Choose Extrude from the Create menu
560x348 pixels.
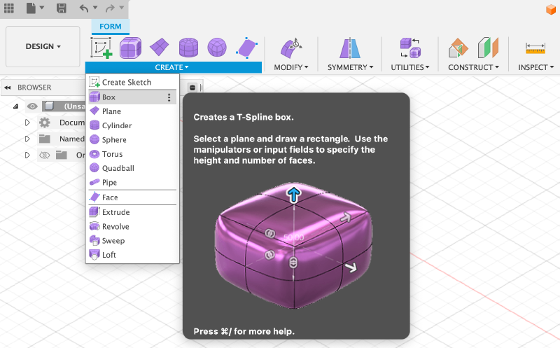pos(132,212)
